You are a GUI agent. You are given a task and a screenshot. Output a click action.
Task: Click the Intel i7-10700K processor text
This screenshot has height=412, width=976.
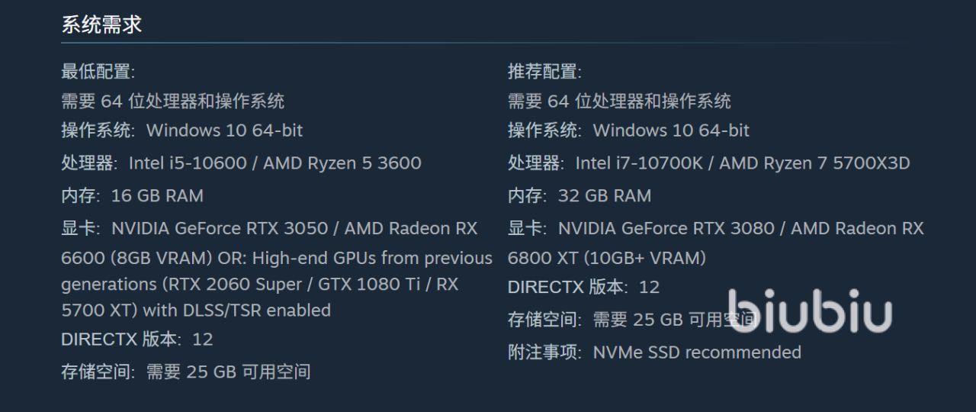644,163
